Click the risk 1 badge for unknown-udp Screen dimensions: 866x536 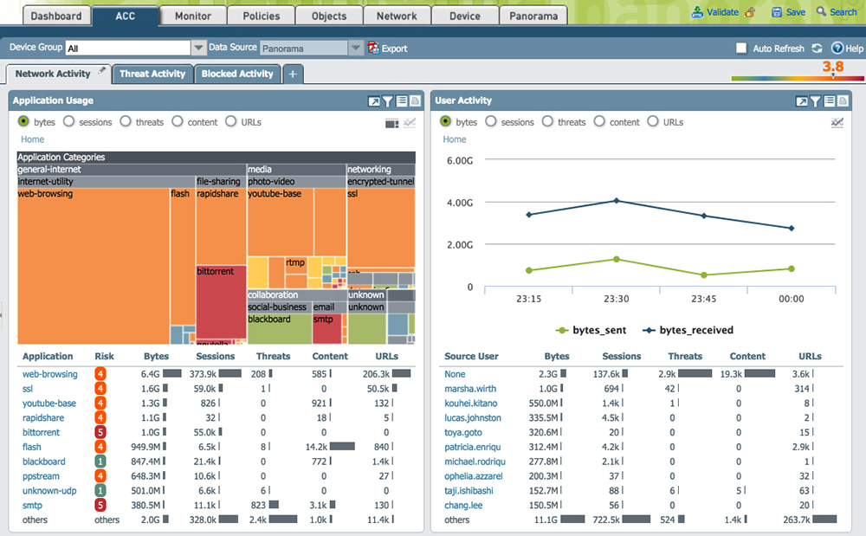(x=100, y=491)
